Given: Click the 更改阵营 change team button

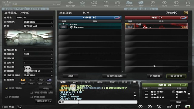Looking at the screenshot, I should [155, 76].
